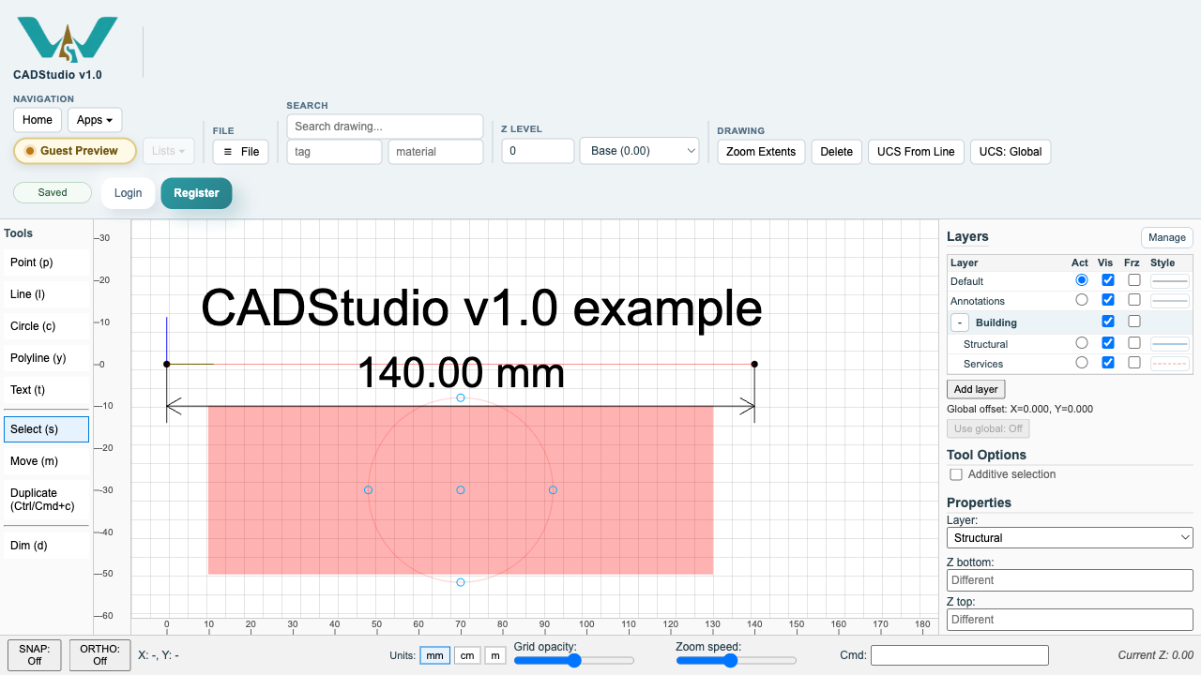1201x675 pixels.
Task: Set Annotations as the active layer
Action: [1082, 300]
